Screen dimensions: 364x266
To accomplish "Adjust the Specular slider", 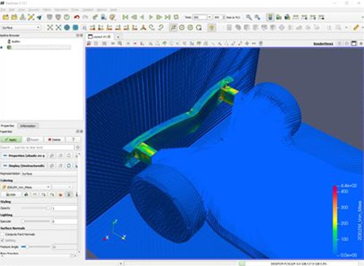I will 35,221.
